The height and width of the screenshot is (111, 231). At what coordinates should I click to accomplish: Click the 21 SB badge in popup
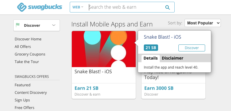pos(151,48)
